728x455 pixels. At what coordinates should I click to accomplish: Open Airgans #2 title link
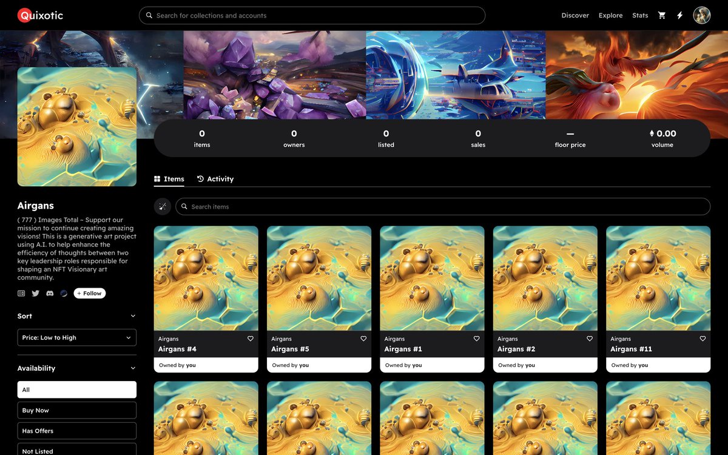pos(516,349)
